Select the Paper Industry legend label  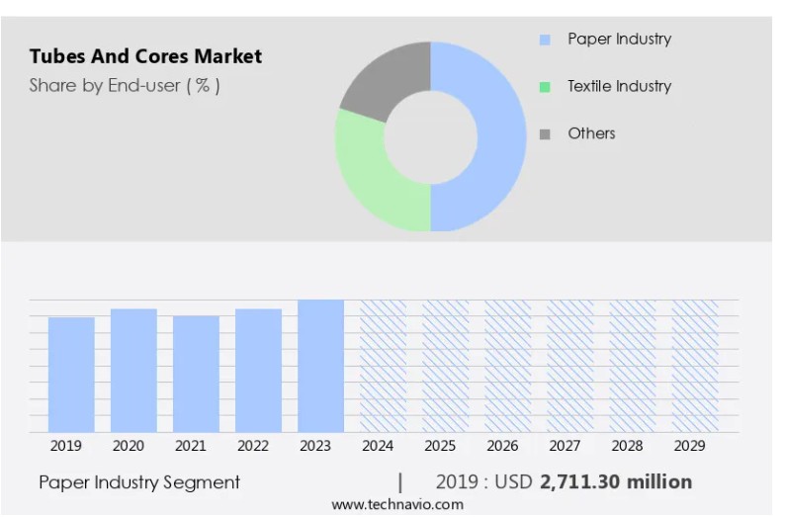coord(619,40)
